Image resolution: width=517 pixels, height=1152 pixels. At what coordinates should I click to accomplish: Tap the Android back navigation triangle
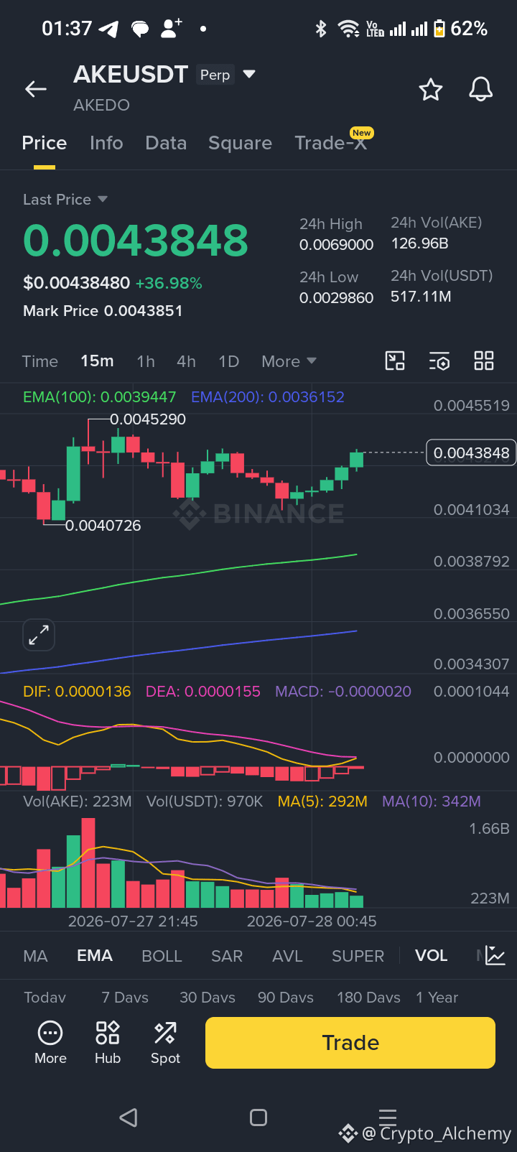click(129, 1117)
